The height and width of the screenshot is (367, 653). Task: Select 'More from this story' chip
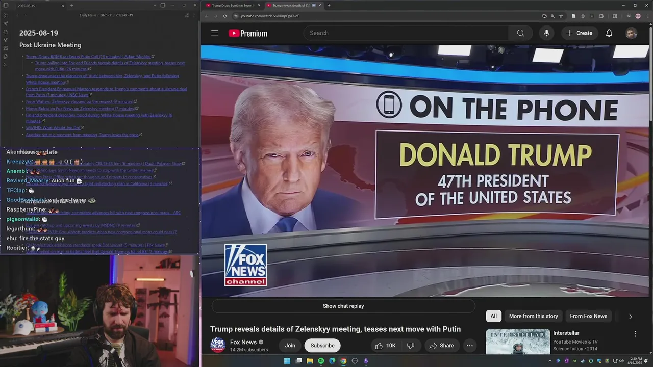coord(533,316)
